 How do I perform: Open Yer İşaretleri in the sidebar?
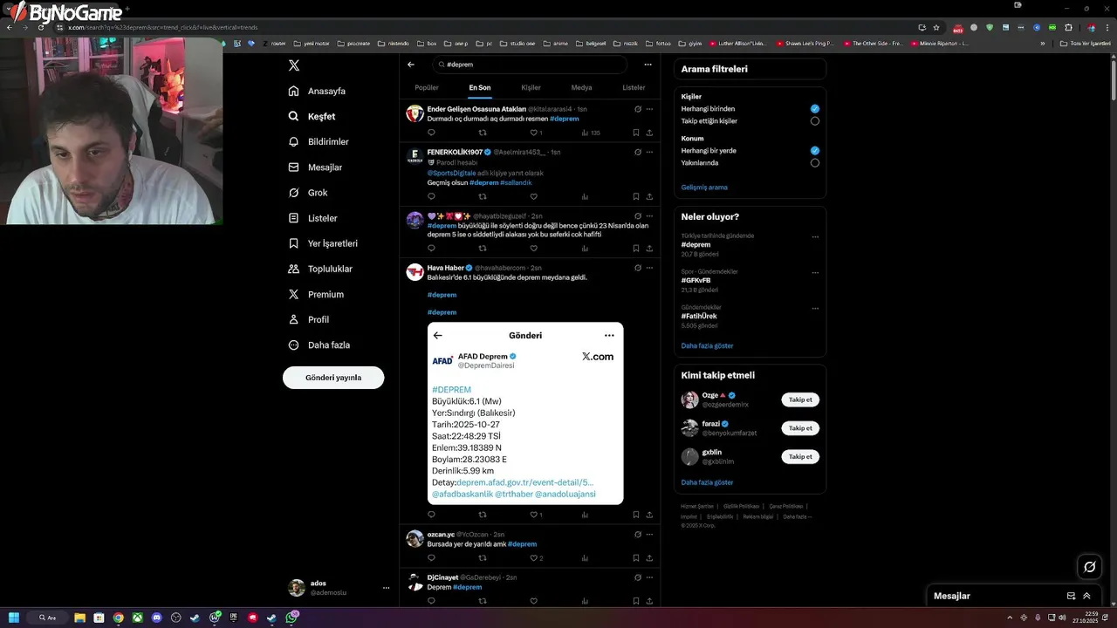[324, 243]
